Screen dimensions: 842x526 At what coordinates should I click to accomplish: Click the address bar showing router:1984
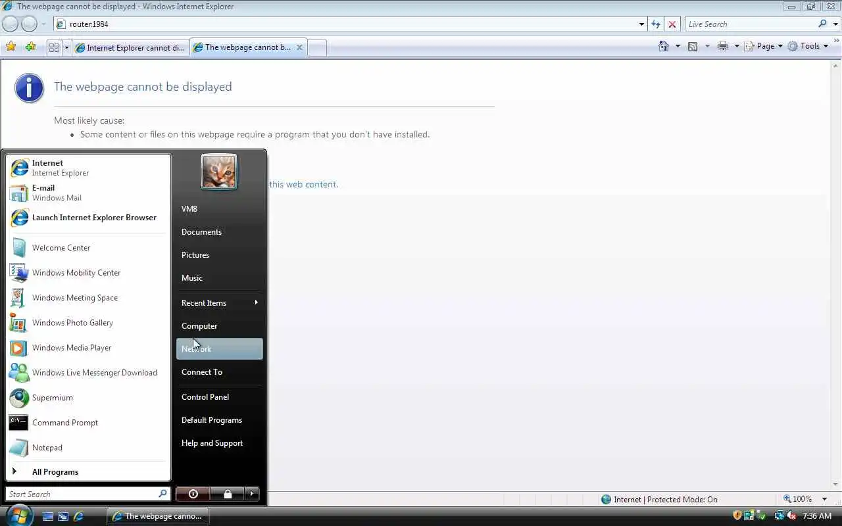point(345,24)
